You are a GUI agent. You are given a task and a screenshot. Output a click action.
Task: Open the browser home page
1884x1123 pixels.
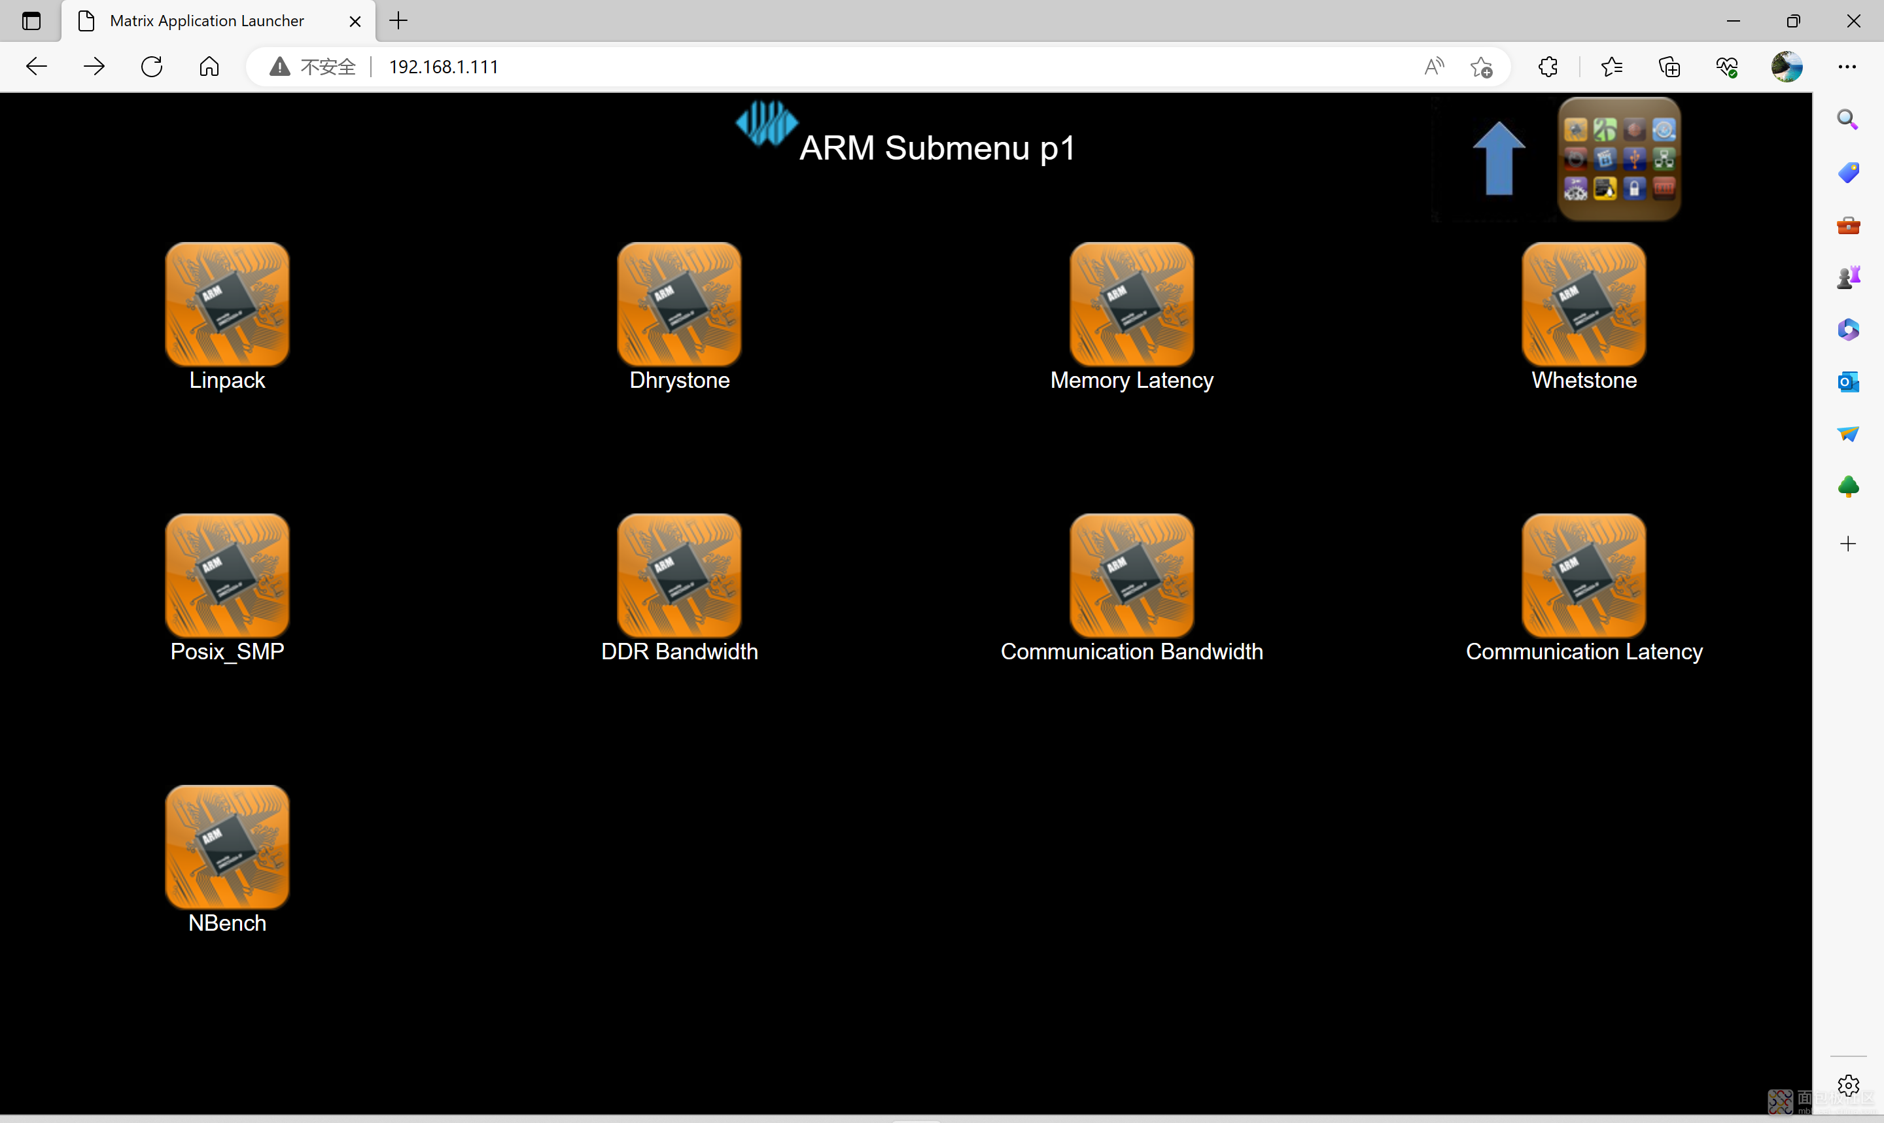point(209,67)
